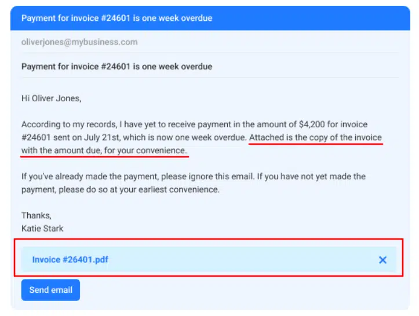Place cursor on 'Hi Oliver Jones,' greeting
This screenshot has height=316, width=419.
(51, 98)
